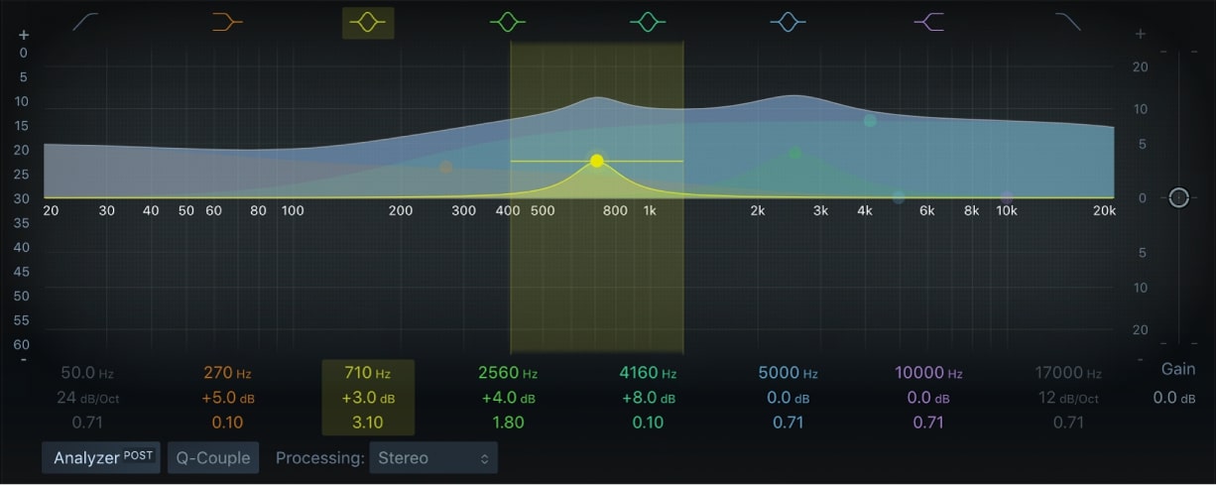Image resolution: width=1216 pixels, height=485 pixels.
Task: Click the minus sign below gain scale
Action: point(1141,359)
